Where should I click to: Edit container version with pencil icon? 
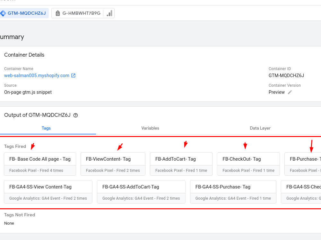[290, 92]
